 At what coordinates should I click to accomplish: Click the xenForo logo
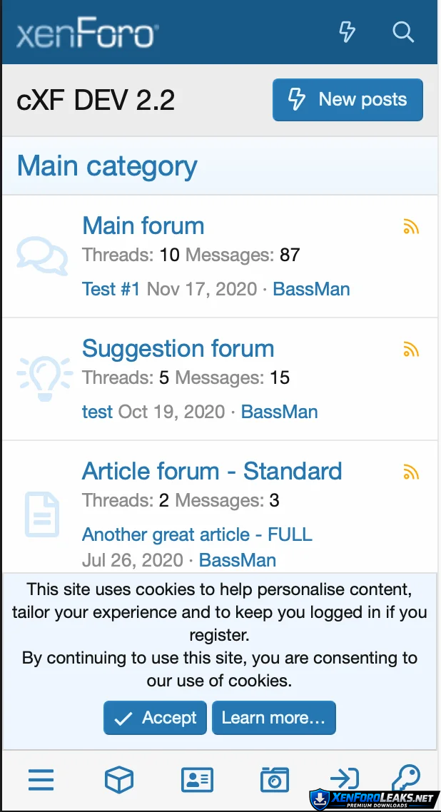click(x=87, y=34)
